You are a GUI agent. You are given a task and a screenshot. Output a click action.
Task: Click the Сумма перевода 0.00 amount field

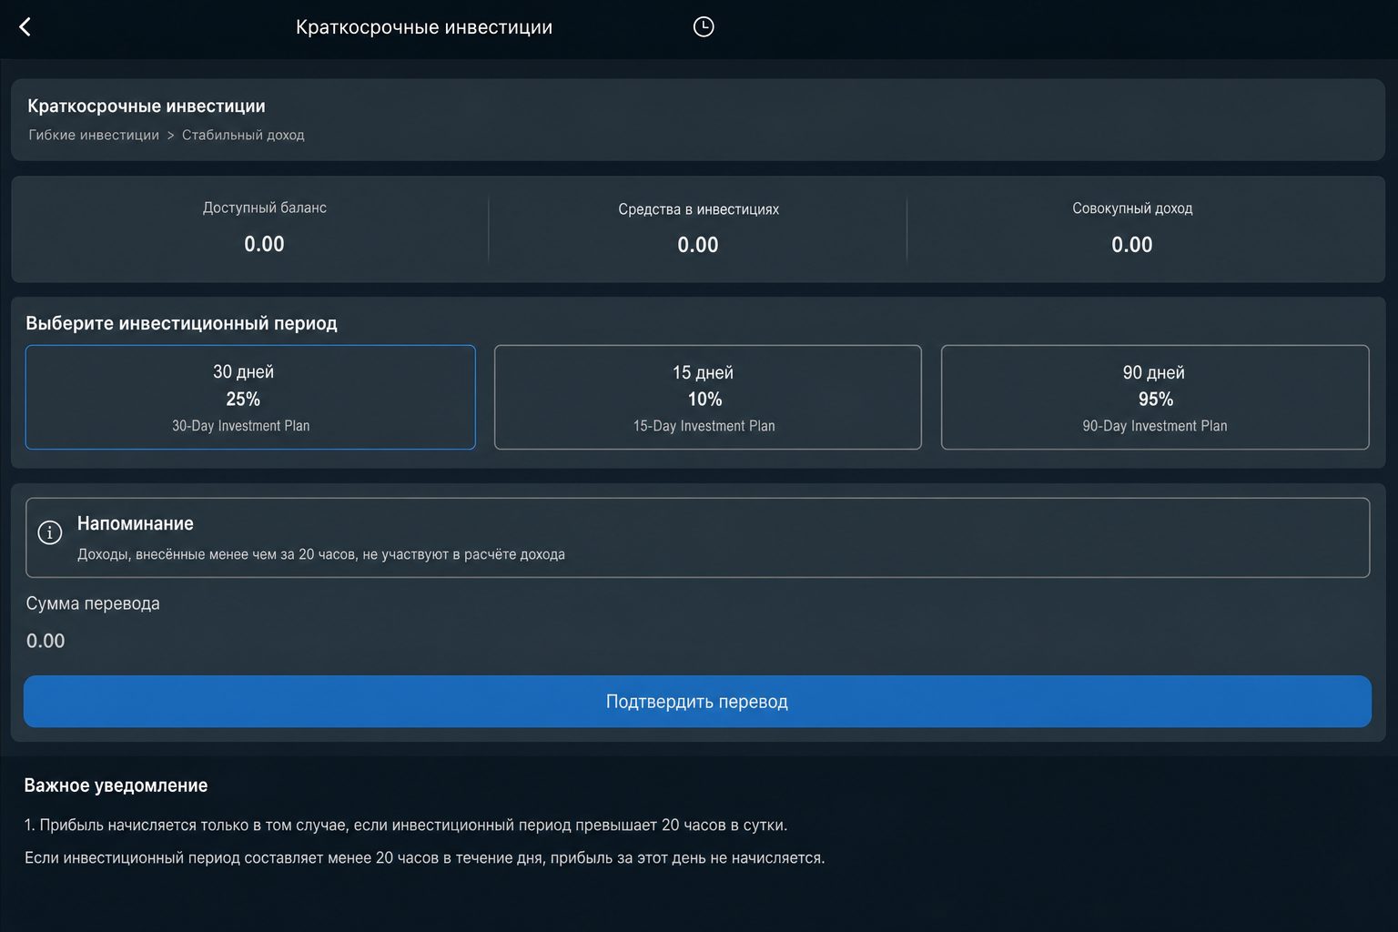pyautogui.click(x=46, y=641)
